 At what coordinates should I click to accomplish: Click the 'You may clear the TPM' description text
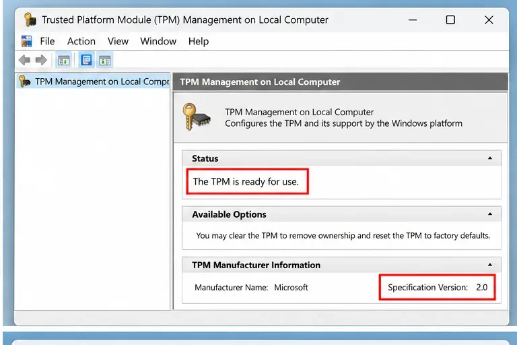343,236
